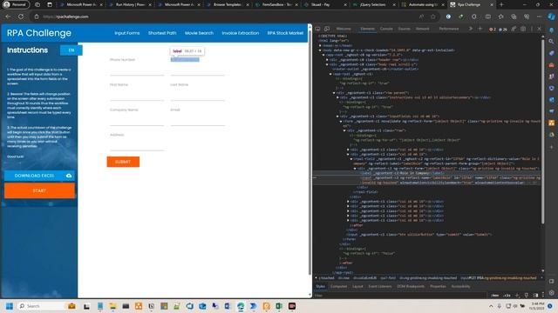Click the EN language button
Viewport: 558px width, 313px height.
pos(71,50)
